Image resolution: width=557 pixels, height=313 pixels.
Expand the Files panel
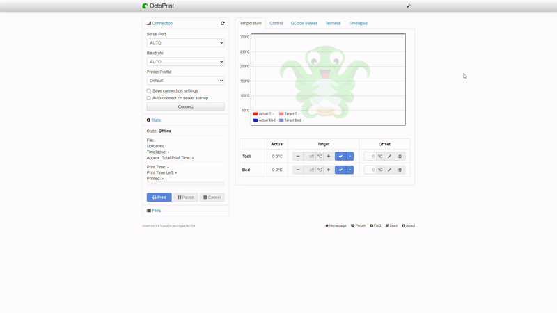(x=156, y=211)
